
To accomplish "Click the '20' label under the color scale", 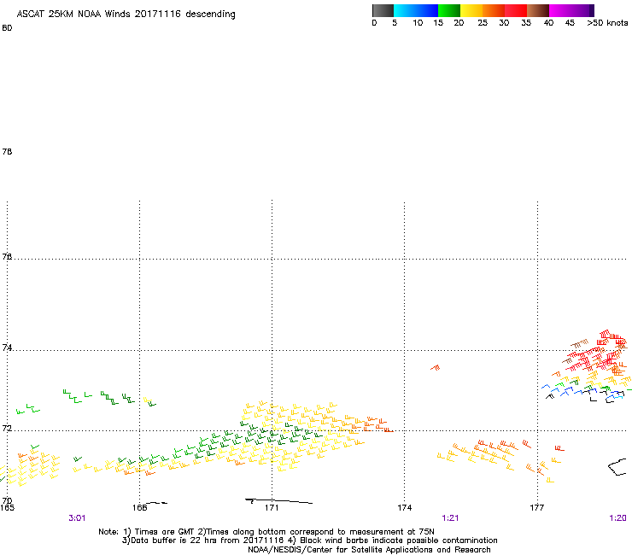I will coord(459,23).
